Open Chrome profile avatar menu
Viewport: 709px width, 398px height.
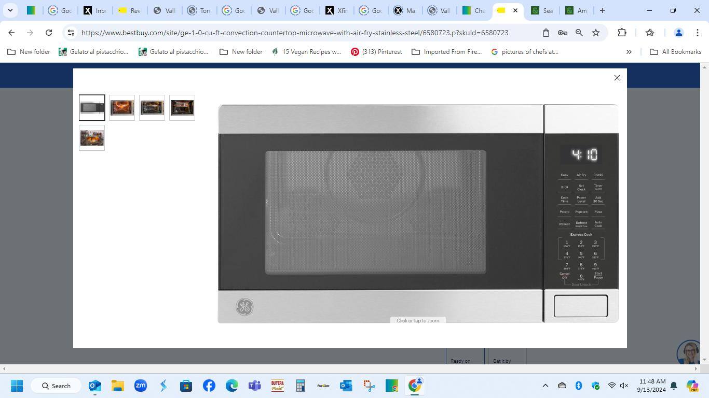click(x=678, y=33)
